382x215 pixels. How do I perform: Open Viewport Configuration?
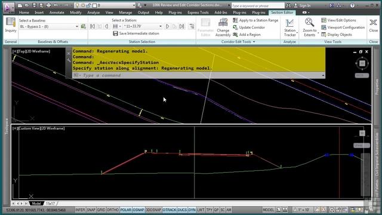[x=343, y=27]
